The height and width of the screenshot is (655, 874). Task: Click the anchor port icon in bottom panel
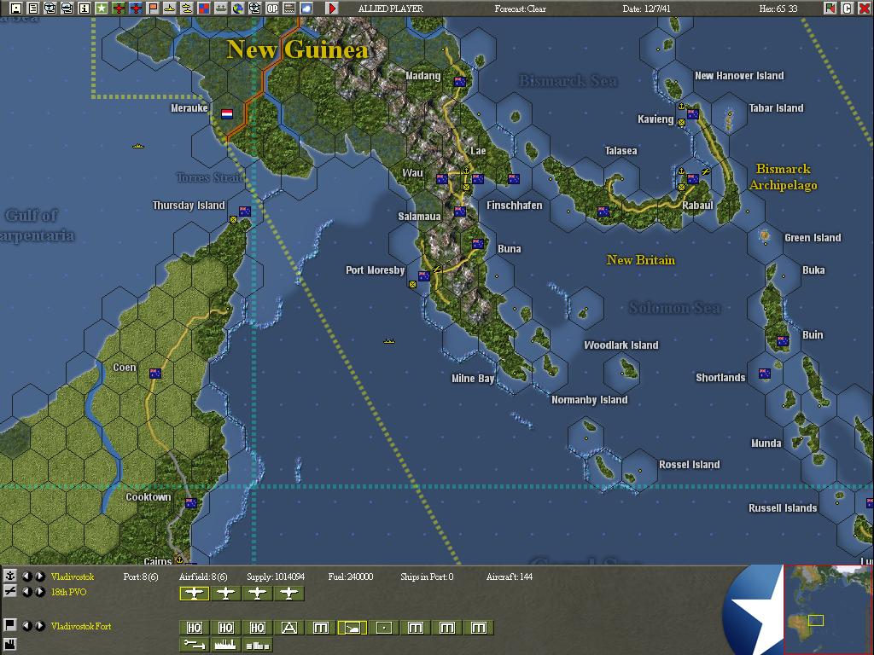(10, 576)
